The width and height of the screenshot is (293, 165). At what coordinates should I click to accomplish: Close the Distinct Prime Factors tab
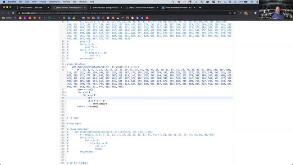point(85,8)
